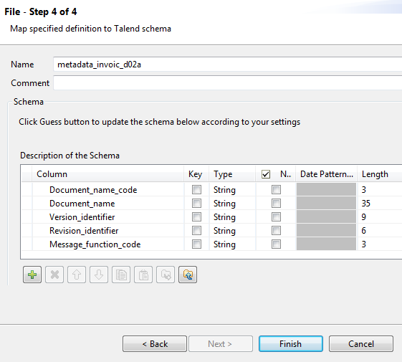Toggle the checked header checkbox beside N..
The height and width of the screenshot is (362, 402).
tap(266, 174)
